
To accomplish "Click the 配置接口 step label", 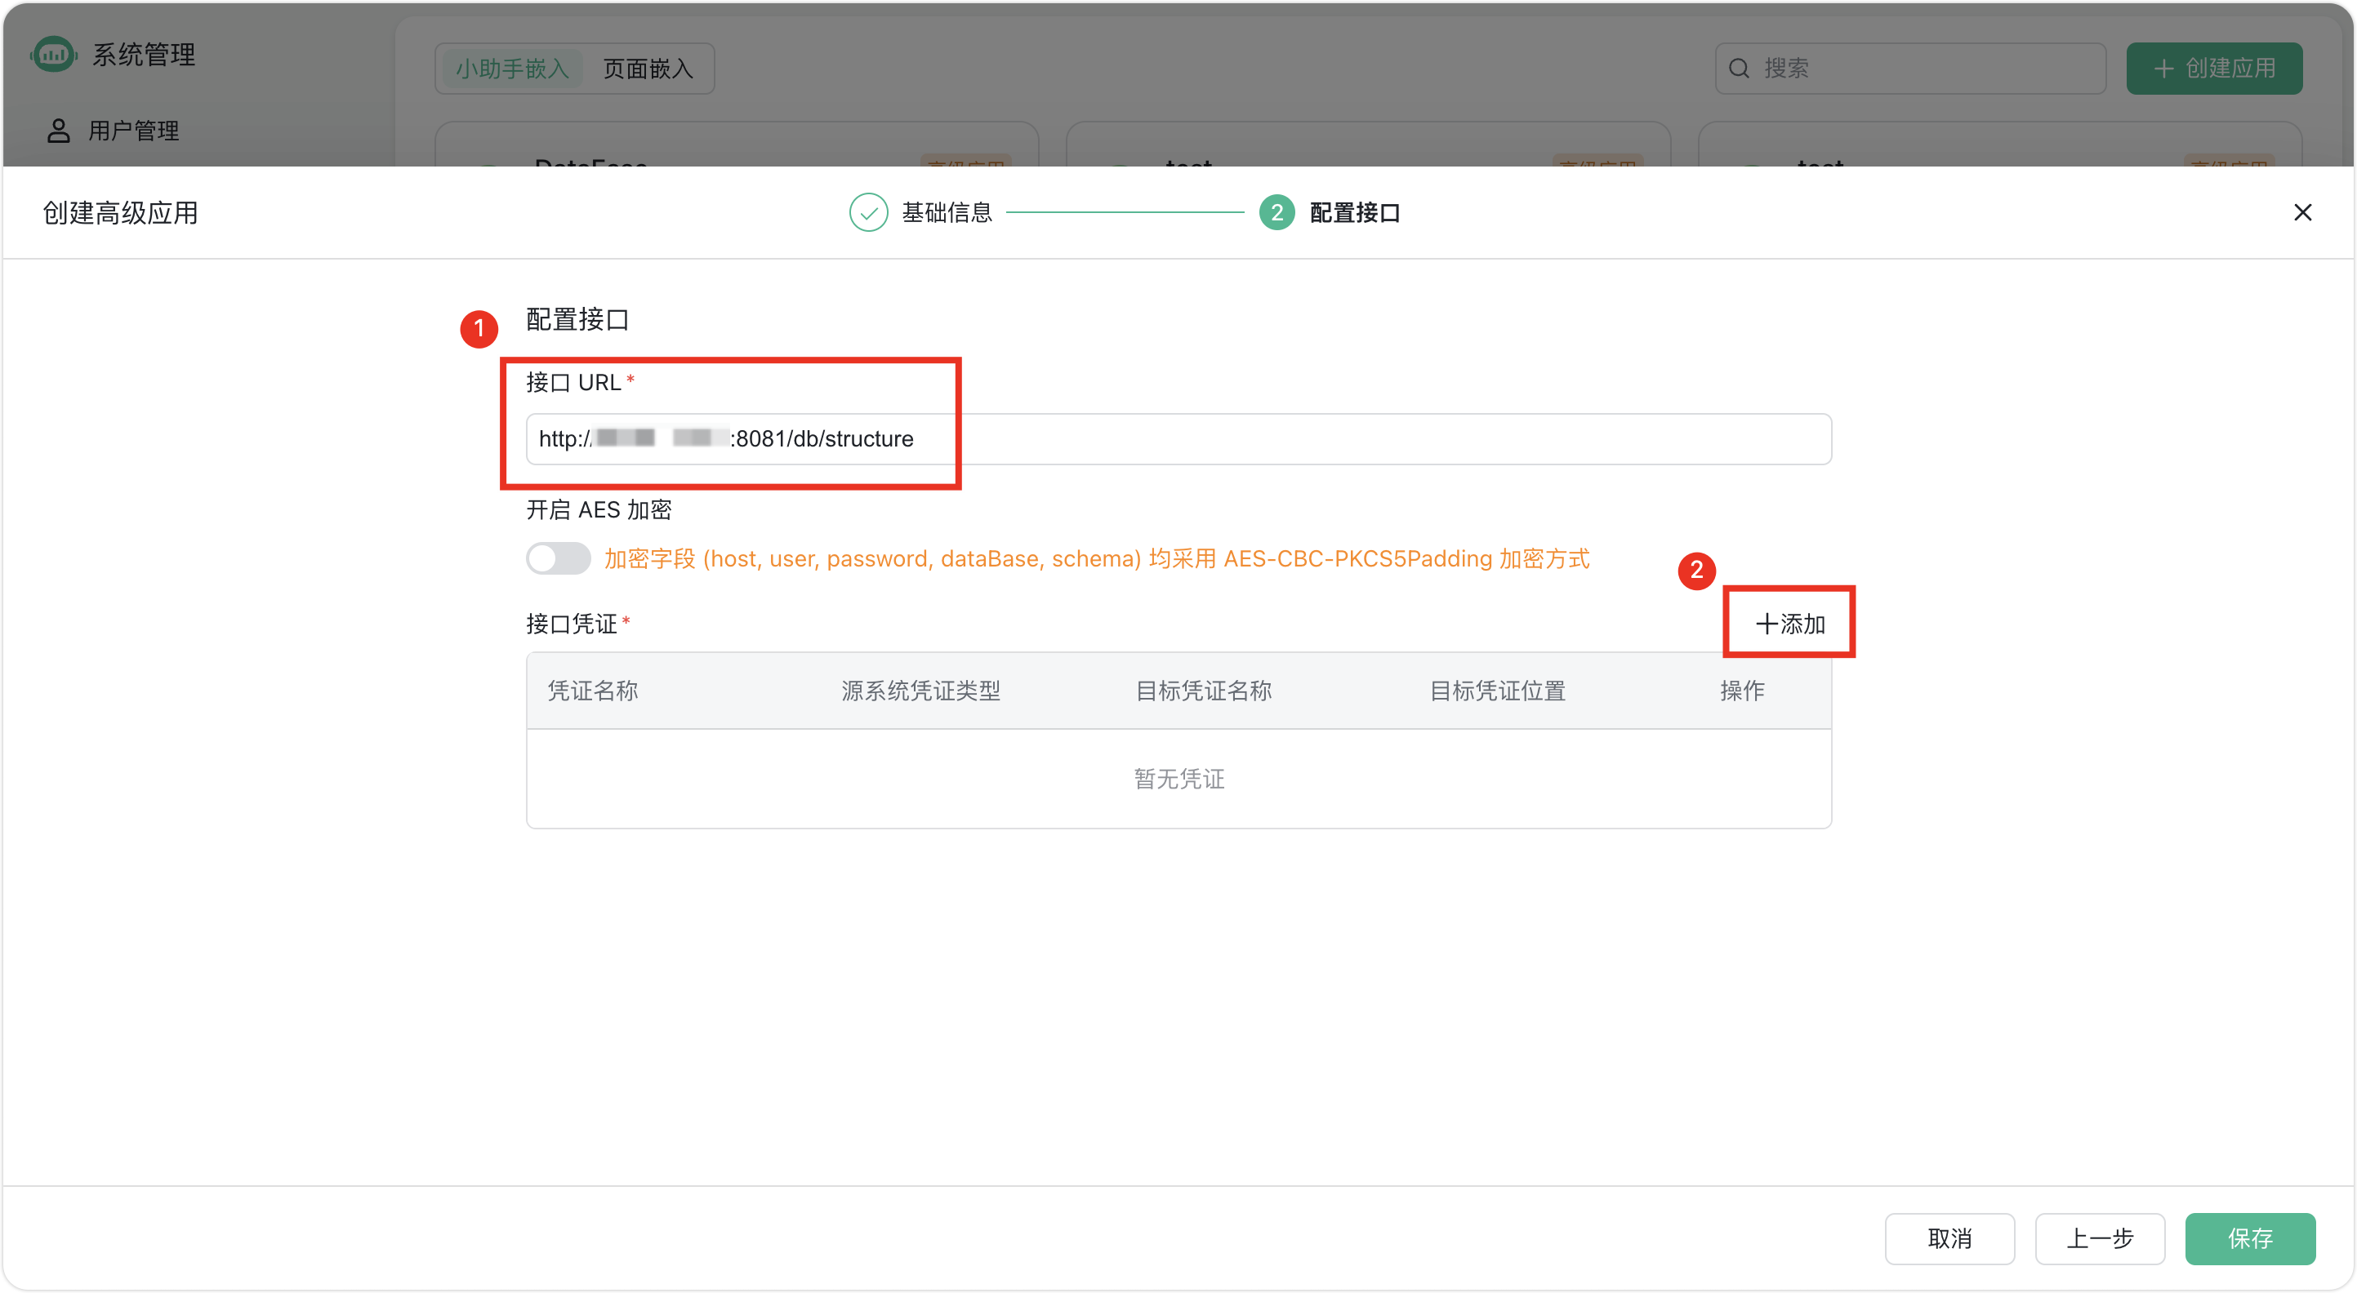I will click(1354, 212).
